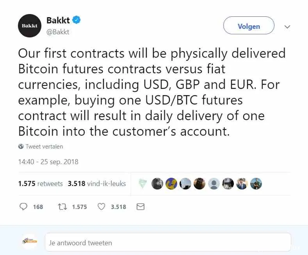Translate tweet via Tweet vertalen
This screenshot has width=308, height=255.
[x=44, y=147]
